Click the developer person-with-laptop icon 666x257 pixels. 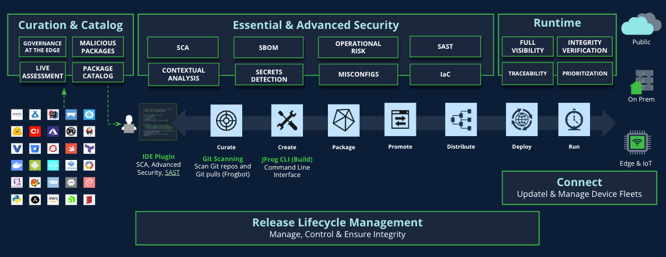tap(129, 124)
